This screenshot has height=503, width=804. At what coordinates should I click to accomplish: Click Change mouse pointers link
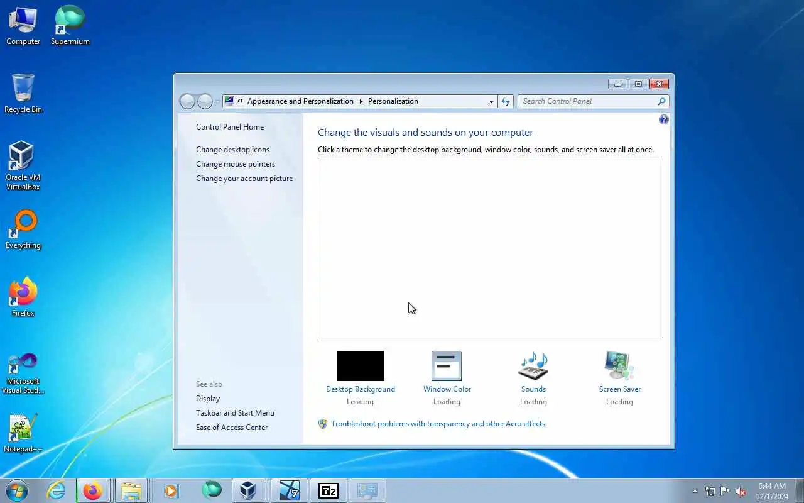tap(236, 164)
